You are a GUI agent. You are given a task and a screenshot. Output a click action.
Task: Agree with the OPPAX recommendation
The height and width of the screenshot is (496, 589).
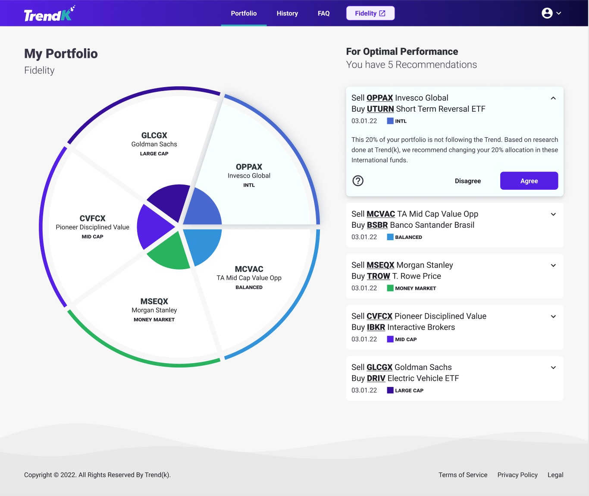[x=529, y=181]
